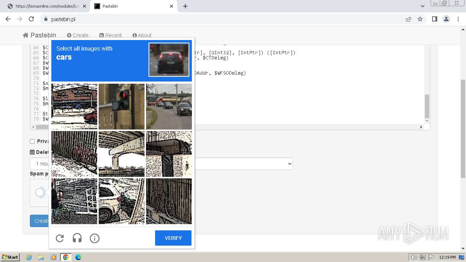Close the kionaonline.com tab
This screenshot has width=466, height=262.
tap(84, 6)
